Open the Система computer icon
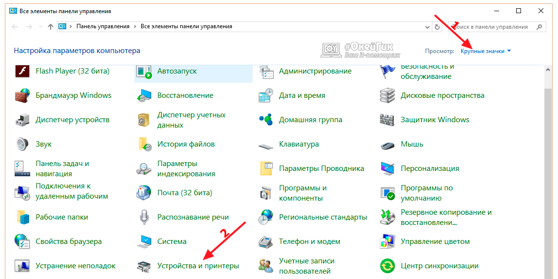The width and height of the screenshot is (558, 279). click(144, 242)
